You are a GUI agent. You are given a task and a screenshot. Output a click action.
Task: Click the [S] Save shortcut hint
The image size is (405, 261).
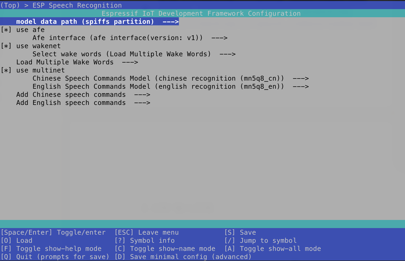[240, 232]
